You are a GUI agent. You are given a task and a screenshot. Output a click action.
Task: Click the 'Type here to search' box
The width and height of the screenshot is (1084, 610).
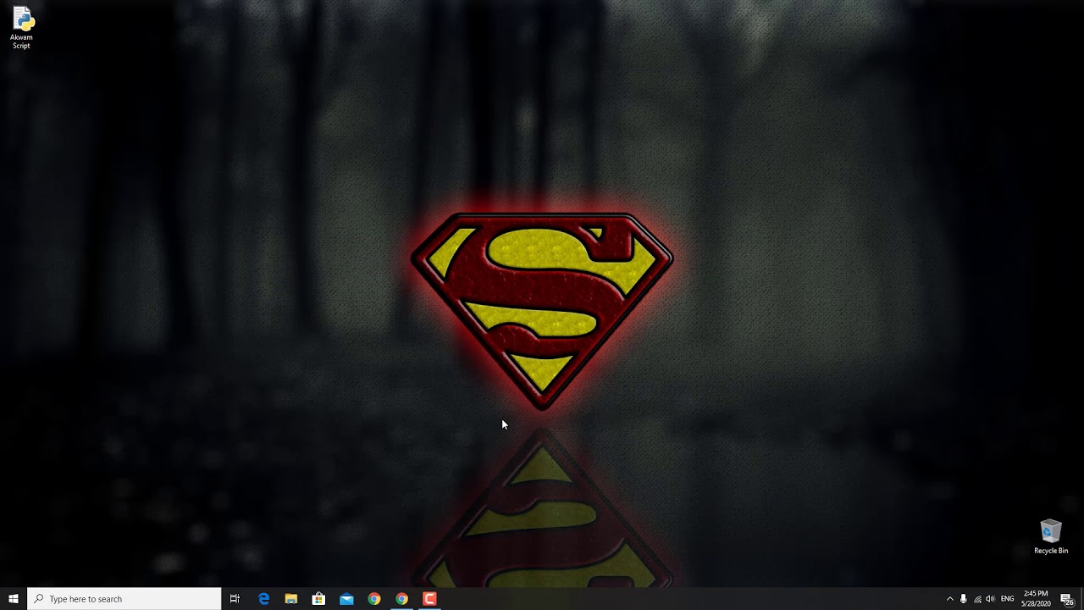124,599
